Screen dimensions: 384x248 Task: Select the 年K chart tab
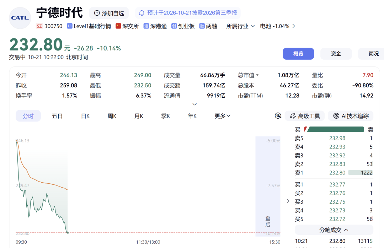tap(192, 116)
